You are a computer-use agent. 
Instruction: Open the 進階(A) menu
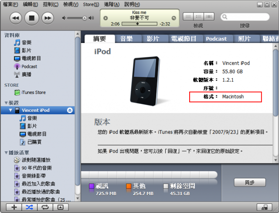pos(112,4)
